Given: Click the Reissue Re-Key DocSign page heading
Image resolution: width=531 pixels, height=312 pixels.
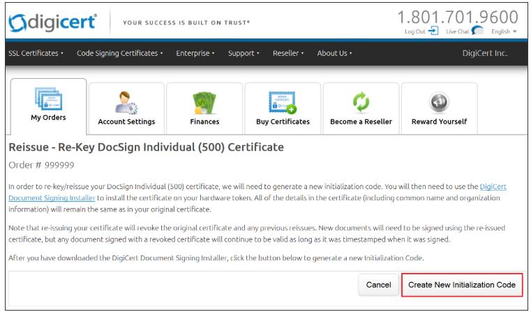Looking at the screenshot, I should pos(146,147).
